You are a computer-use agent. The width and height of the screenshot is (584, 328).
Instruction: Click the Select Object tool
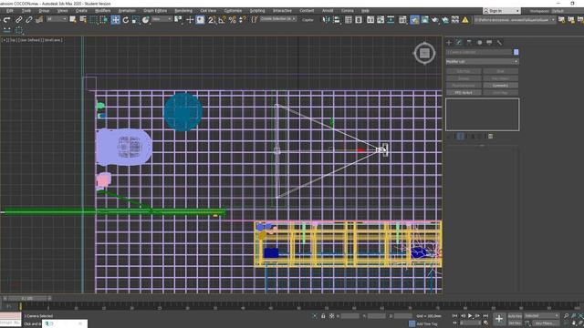(73, 20)
